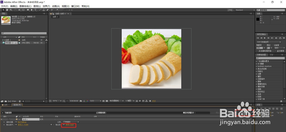Screen dimensions: 286x132
Task: Play preview in the preview panel
Action: pyautogui.click(x=265, y=38)
